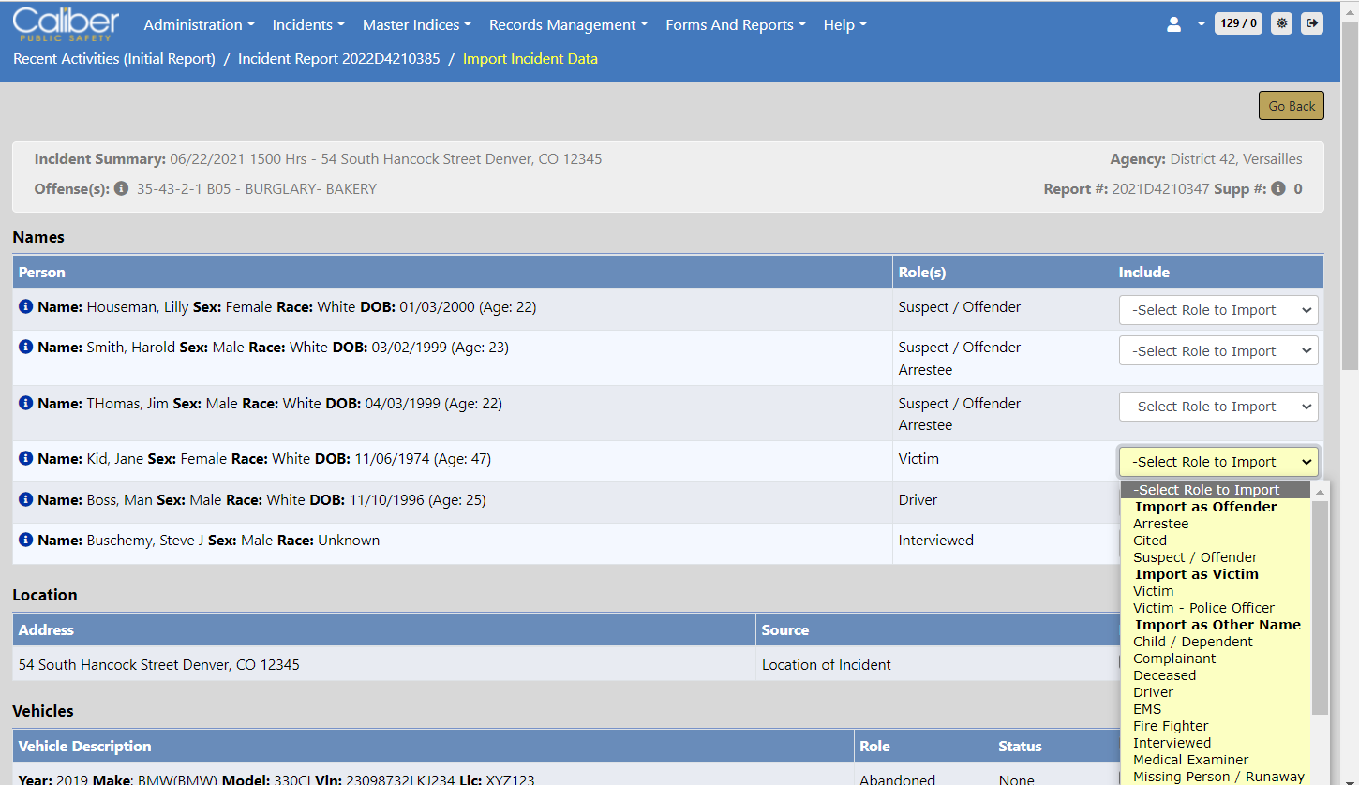Expand role dropdown for Smith, Harold
The height and width of the screenshot is (785, 1359).
1218,351
